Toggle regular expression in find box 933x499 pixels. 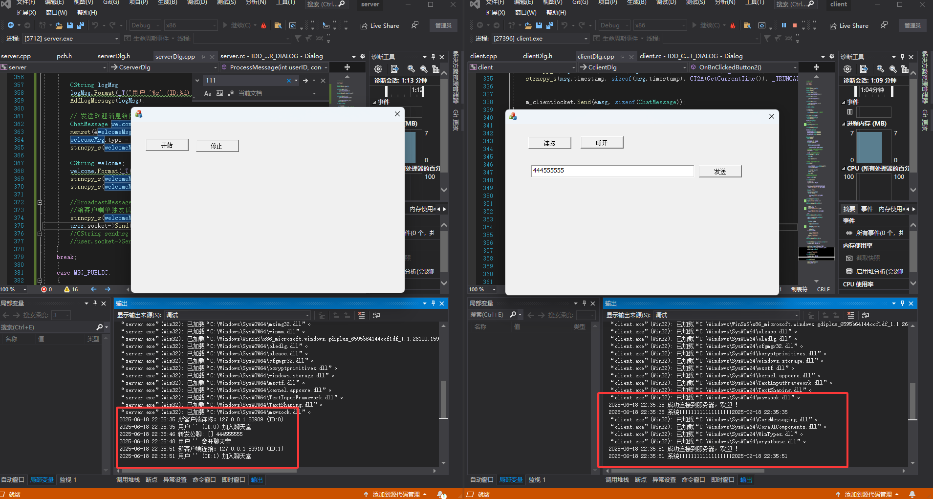(231, 93)
